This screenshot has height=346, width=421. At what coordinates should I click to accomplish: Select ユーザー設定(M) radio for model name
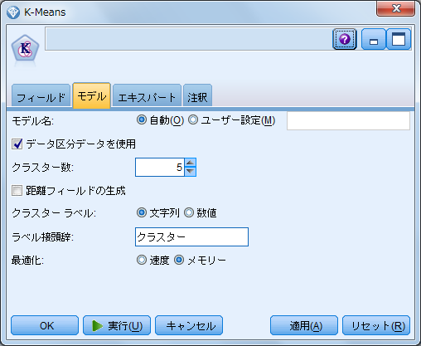(193, 120)
